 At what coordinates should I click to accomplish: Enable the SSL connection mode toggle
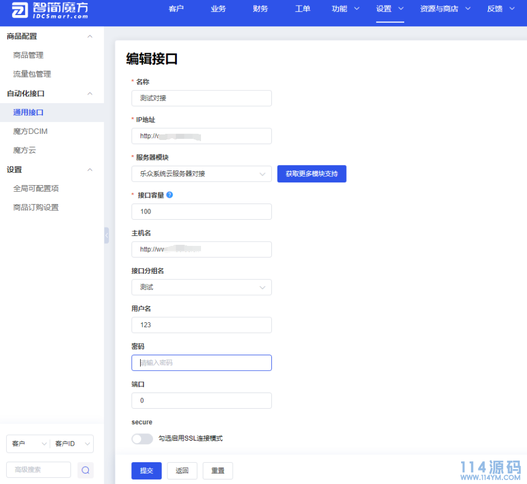(x=142, y=439)
